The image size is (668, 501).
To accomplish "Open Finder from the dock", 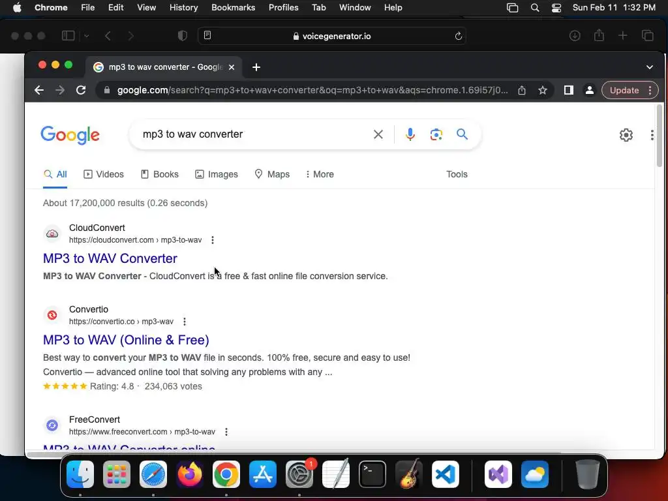I will click(80, 474).
